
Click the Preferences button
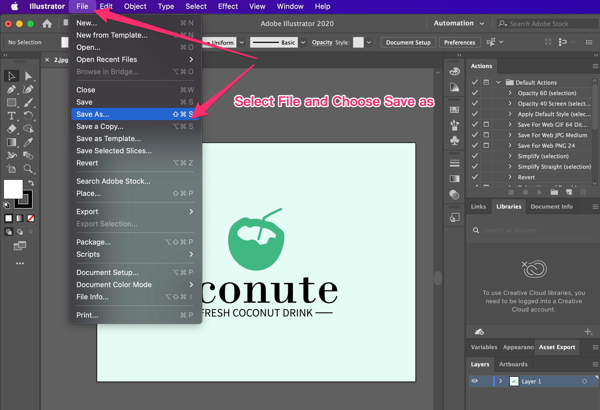tap(459, 42)
